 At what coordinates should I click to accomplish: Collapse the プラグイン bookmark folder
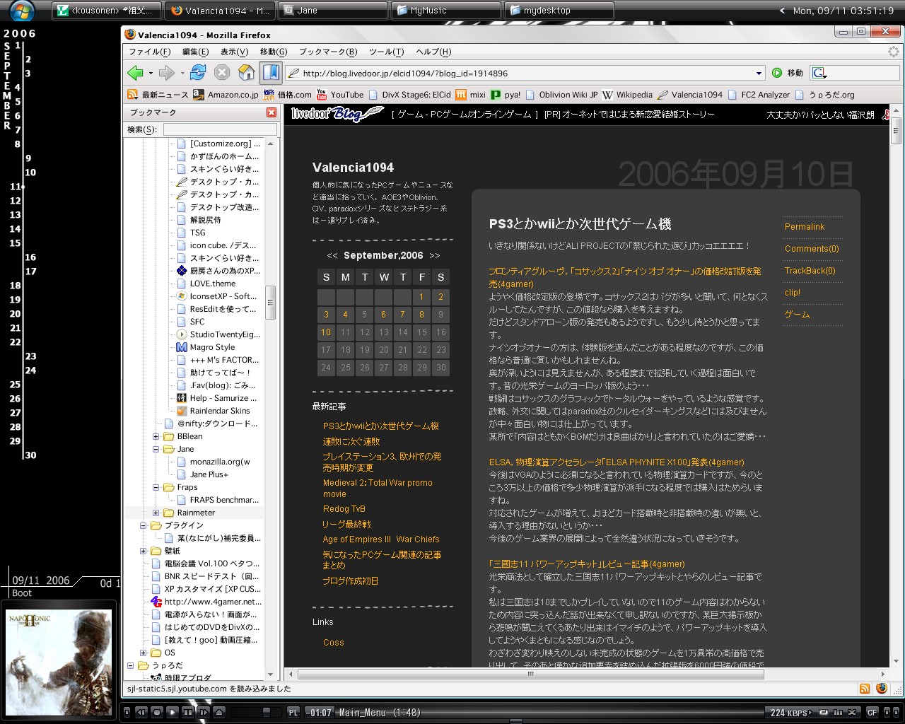[x=144, y=525]
